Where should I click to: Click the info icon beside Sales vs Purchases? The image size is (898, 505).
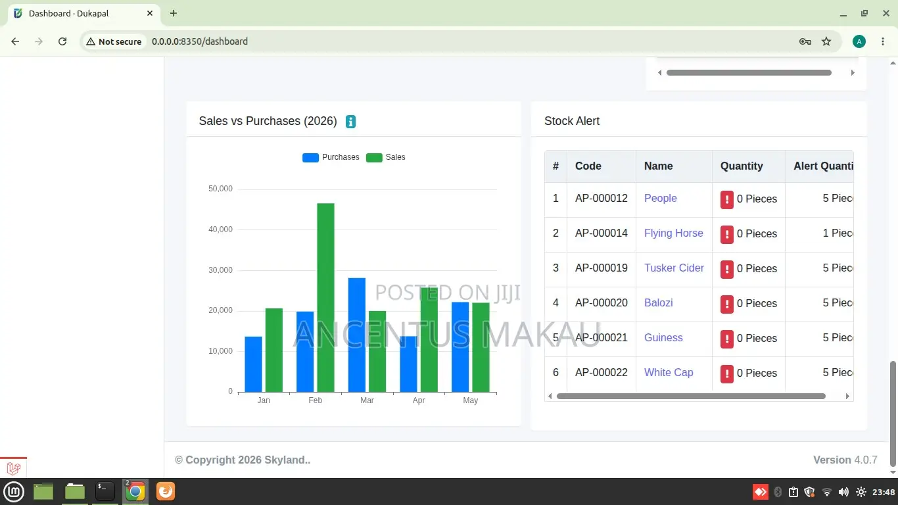(350, 122)
